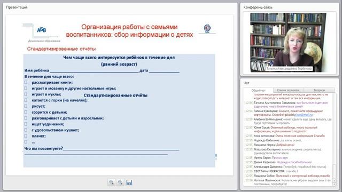Check the 'рисует' checkbox
The width and height of the screenshot is (342, 192).
coord(26,106)
